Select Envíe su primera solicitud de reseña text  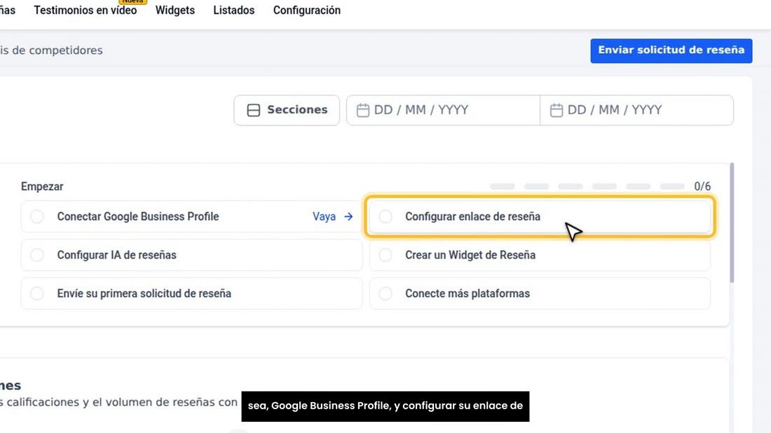144,294
